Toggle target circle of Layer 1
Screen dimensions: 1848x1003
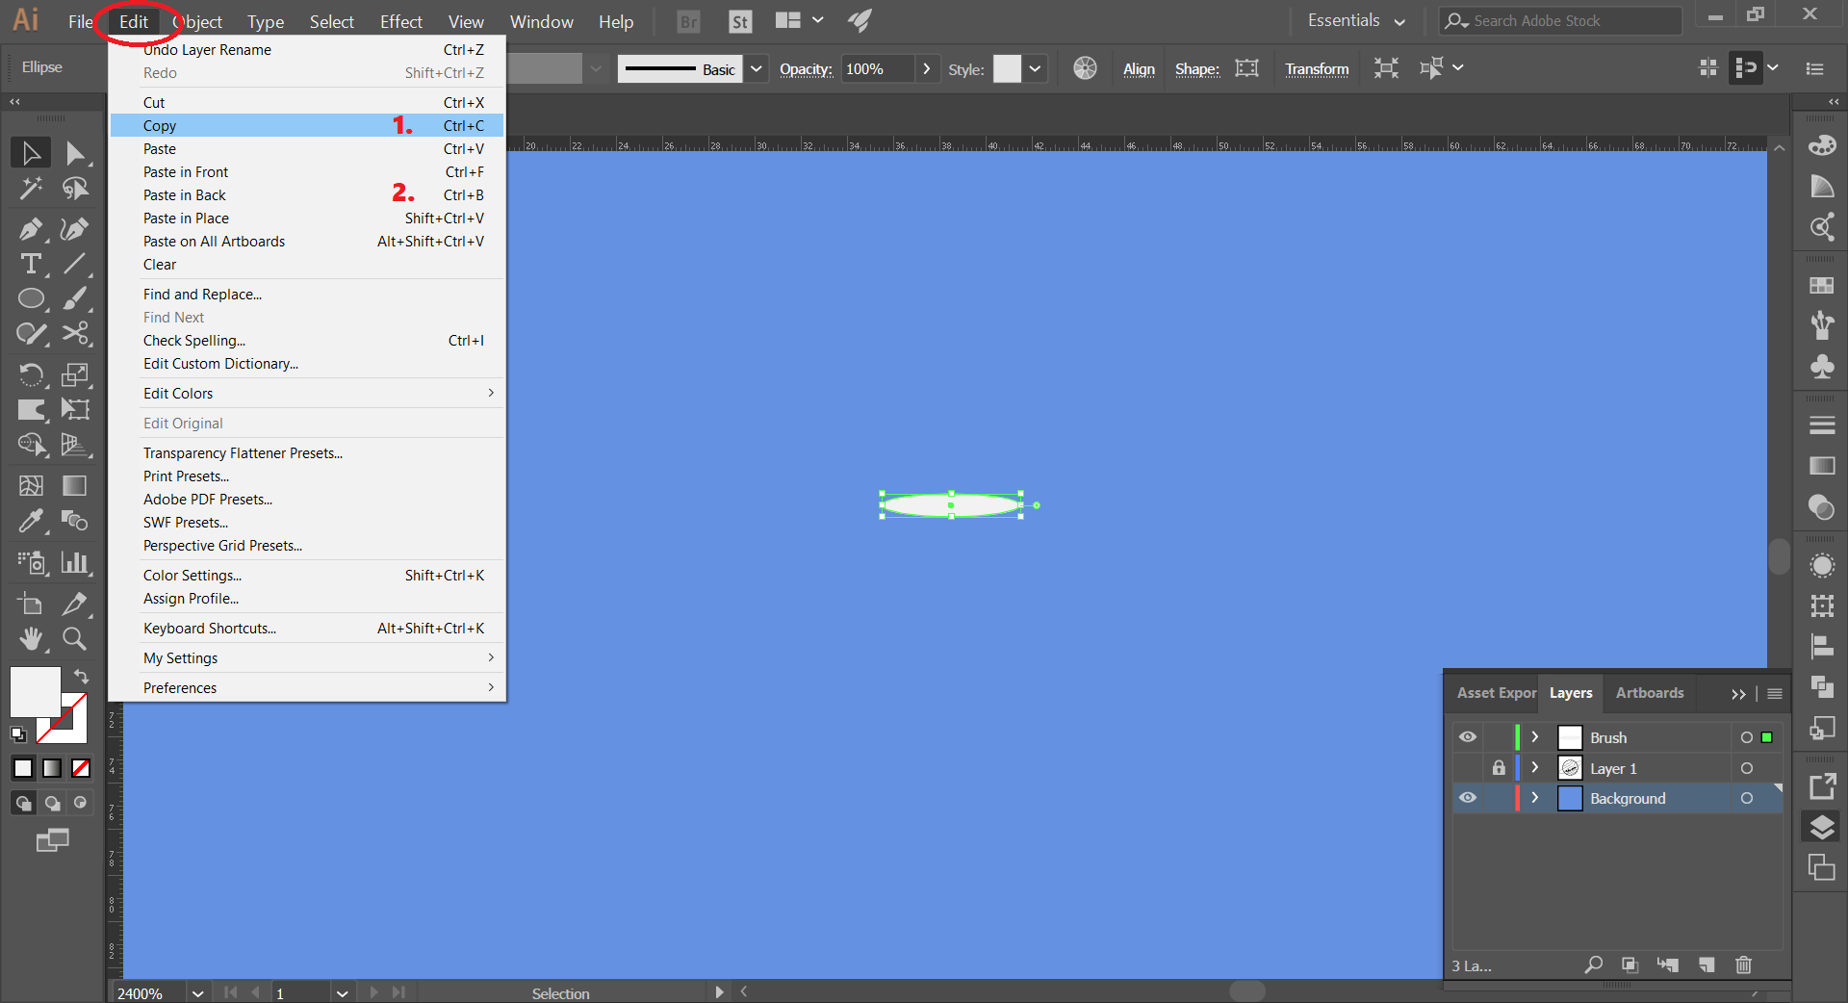coord(1746,768)
